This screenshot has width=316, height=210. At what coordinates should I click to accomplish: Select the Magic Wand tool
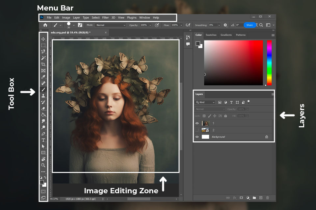click(x=43, y=58)
